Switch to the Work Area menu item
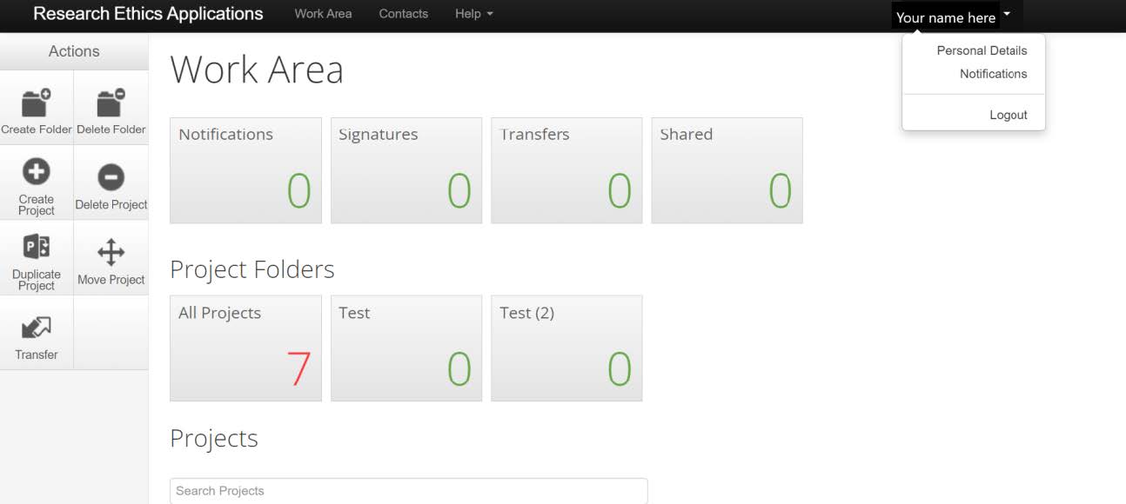Viewport: 1126px width, 504px height. (323, 14)
